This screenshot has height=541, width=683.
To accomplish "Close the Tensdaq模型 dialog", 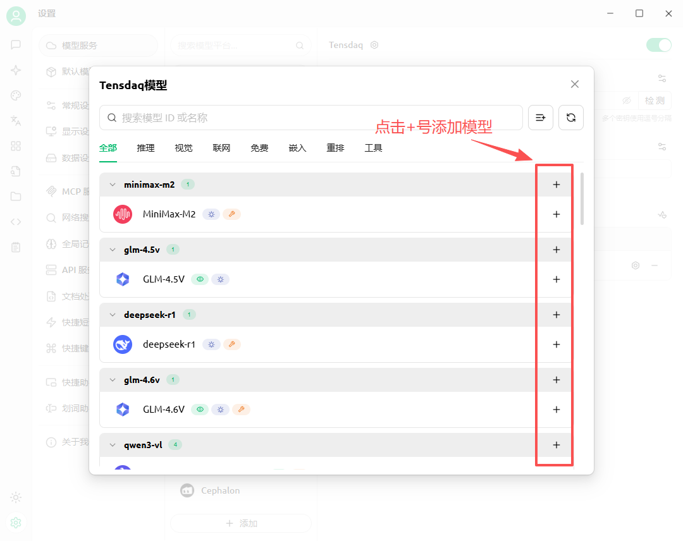I will point(574,84).
